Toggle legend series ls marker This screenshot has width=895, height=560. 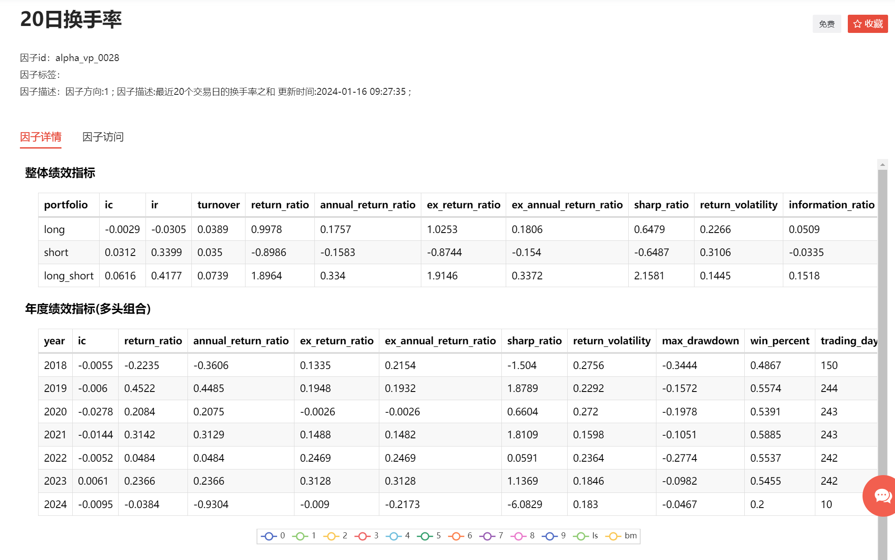point(581,536)
